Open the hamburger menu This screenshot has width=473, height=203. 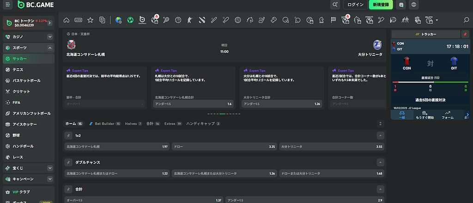click(7, 5)
